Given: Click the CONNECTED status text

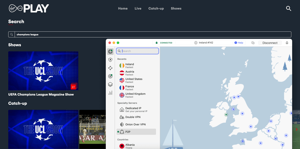Looking at the screenshot, I should (166, 43).
